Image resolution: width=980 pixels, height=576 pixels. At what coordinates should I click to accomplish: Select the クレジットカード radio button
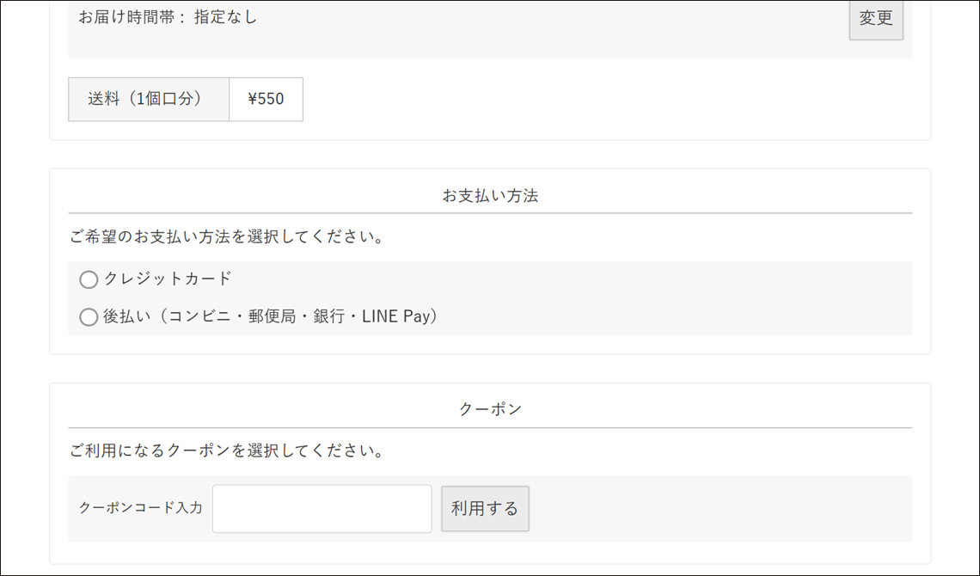[89, 279]
